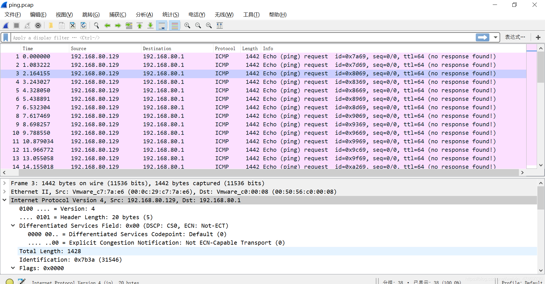
Task: Select the Total Length: 1428 field
Action: [x=277, y=251]
